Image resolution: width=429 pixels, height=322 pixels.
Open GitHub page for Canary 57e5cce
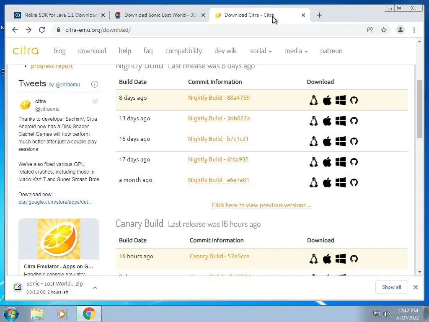[354, 259]
